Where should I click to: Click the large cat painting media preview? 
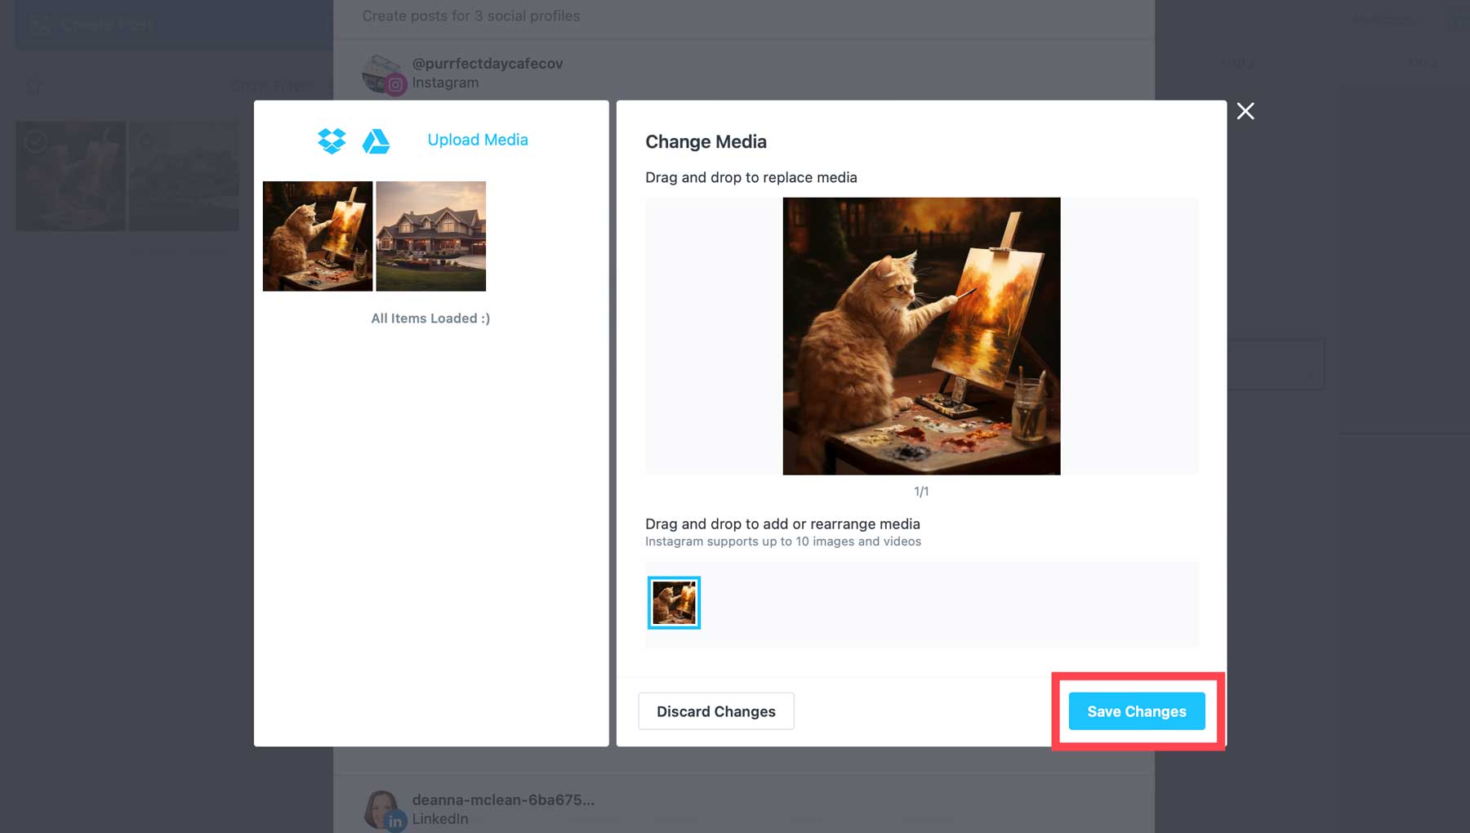point(921,336)
